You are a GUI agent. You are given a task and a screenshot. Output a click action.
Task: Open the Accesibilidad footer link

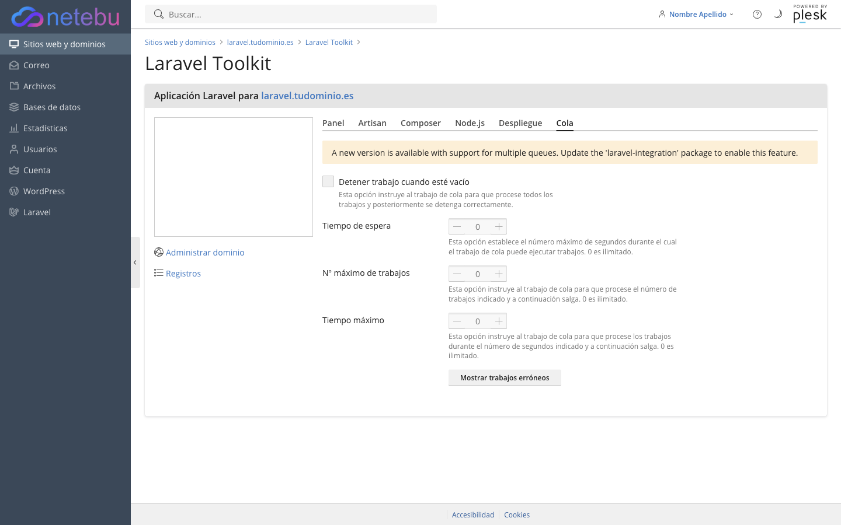pyautogui.click(x=473, y=514)
